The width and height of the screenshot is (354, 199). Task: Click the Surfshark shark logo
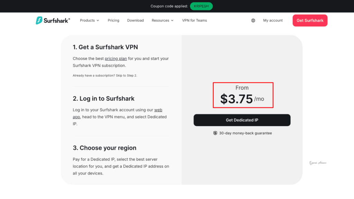[39, 20]
